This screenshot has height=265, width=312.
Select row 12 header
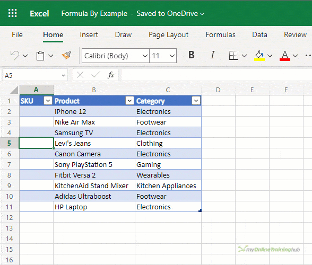coord(10,217)
